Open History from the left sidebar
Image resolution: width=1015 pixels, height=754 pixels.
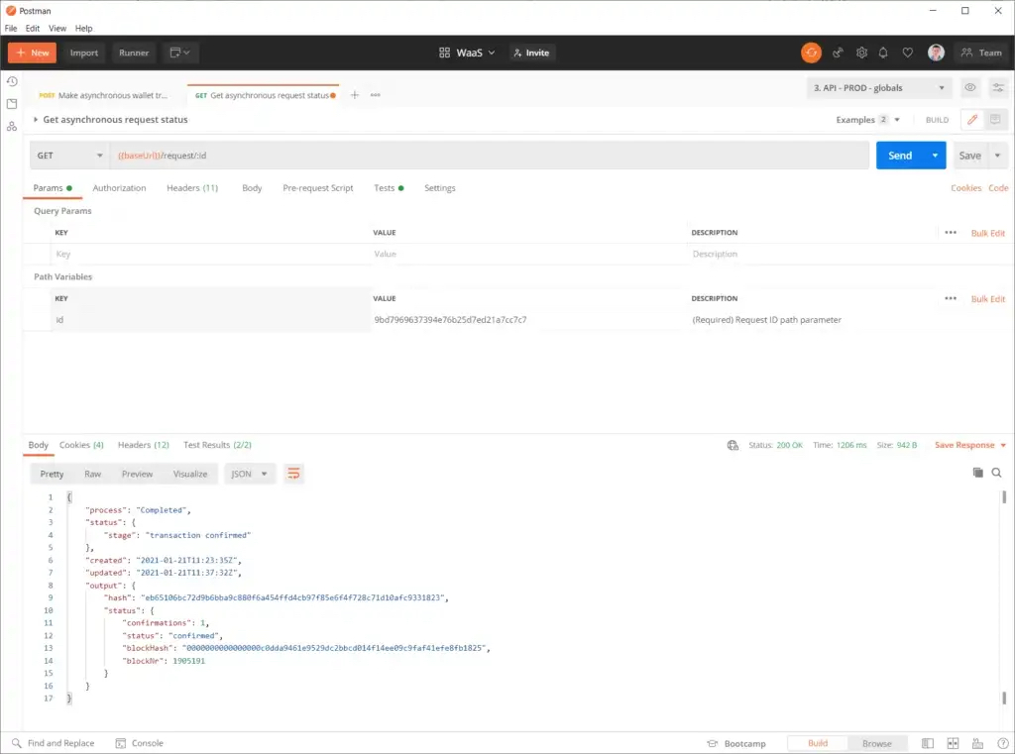12,81
